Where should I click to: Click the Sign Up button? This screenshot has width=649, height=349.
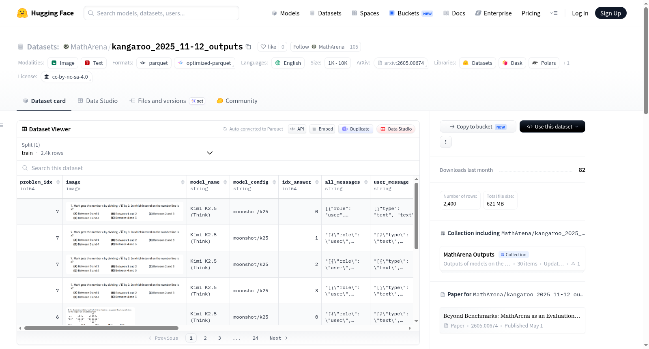pos(610,13)
